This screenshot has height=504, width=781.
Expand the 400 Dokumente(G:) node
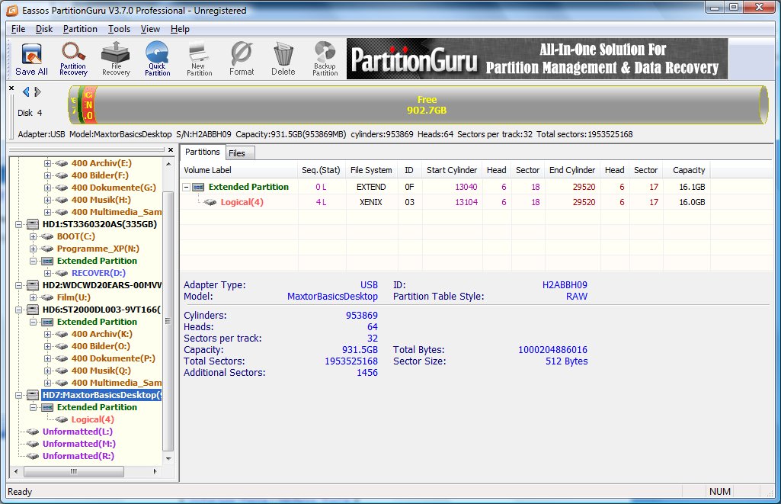(x=47, y=188)
